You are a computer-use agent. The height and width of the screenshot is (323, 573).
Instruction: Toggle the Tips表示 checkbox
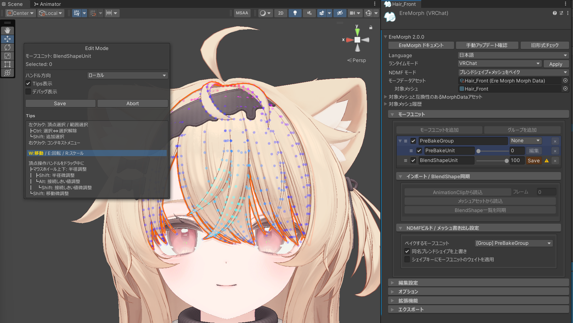(x=28, y=83)
